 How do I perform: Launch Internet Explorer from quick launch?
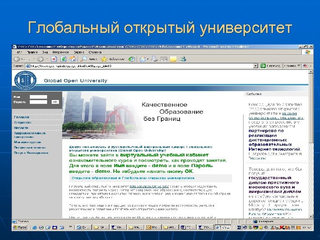tap(35, 228)
